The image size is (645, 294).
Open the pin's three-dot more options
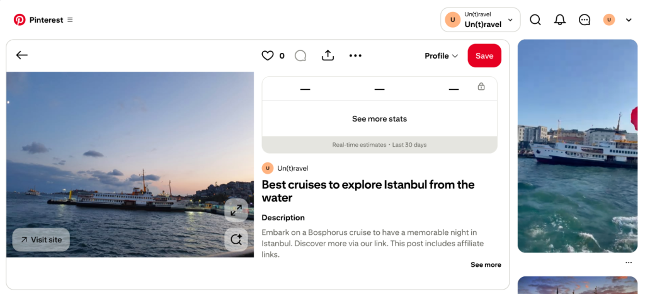(x=355, y=55)
